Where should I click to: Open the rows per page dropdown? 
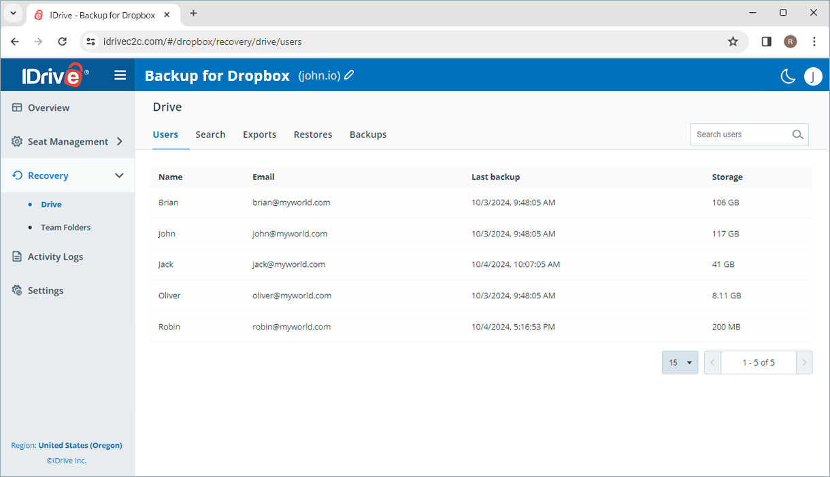click(680, 363)
